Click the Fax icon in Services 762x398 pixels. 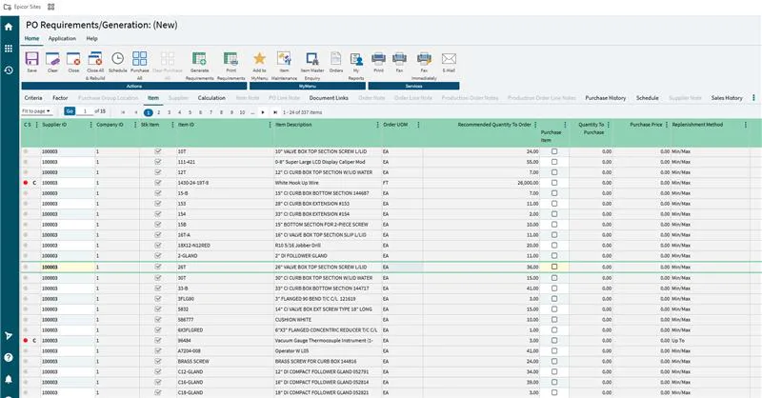pyautogui.click(x=399, y=59)
